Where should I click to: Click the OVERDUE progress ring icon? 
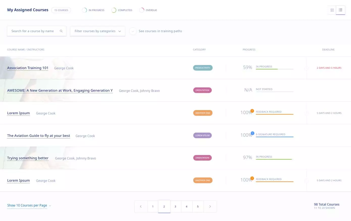click(x=142, y=10)
